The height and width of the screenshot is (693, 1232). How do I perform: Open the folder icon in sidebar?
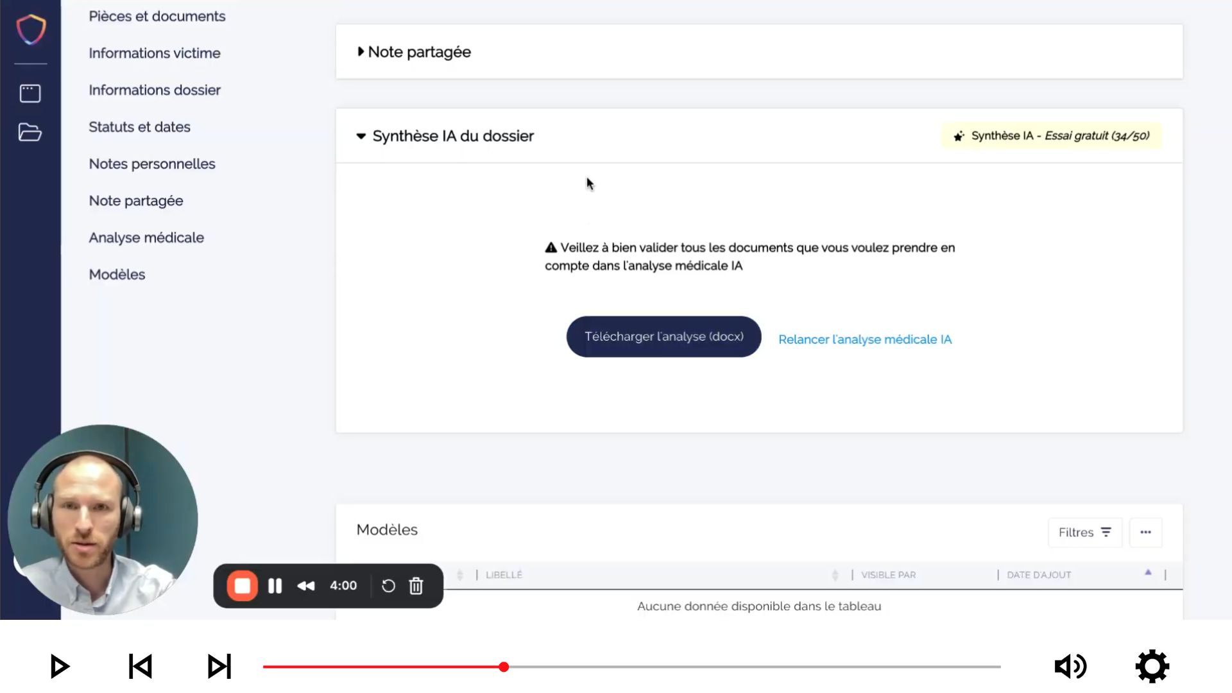(x=30, y=132)
